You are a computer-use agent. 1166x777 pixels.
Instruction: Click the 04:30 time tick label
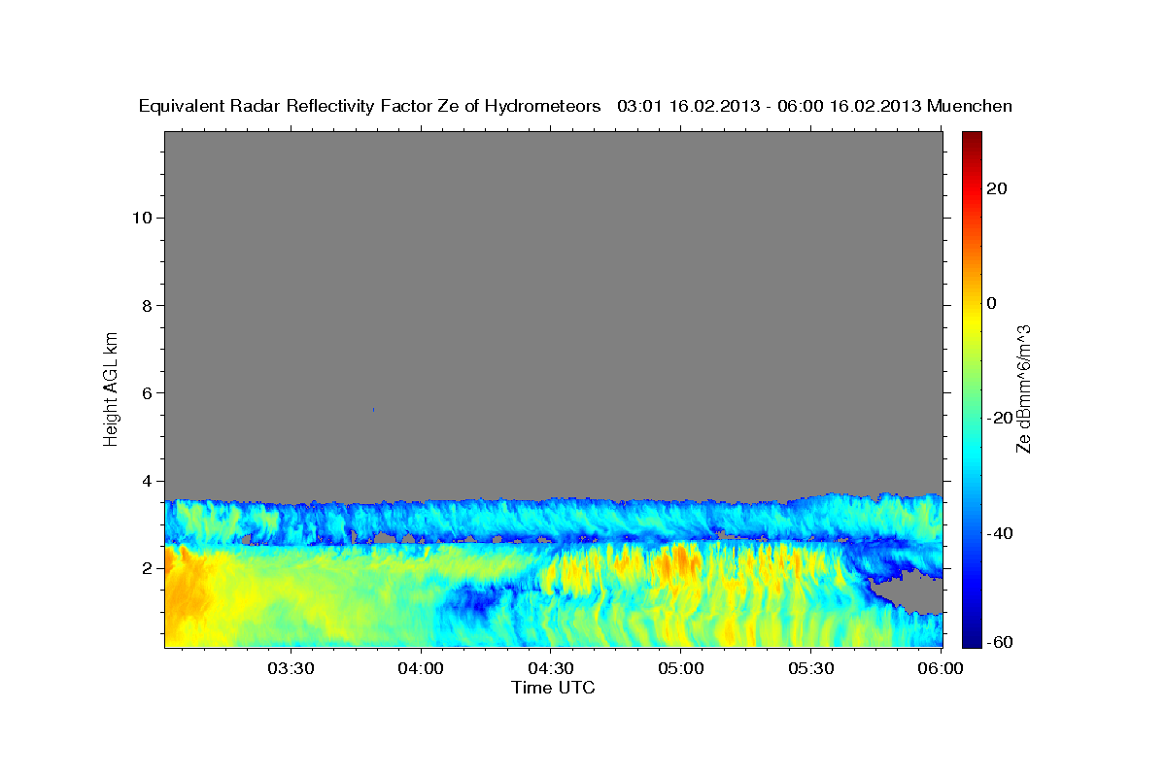[551, 668]
